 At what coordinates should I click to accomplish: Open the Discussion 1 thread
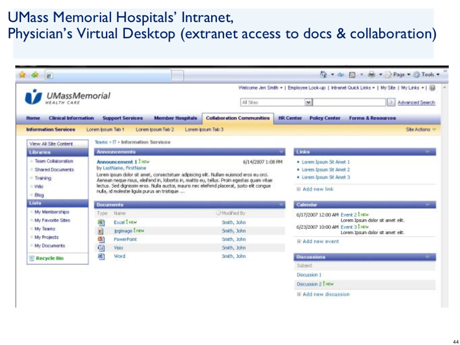click(x=309, y=275)
